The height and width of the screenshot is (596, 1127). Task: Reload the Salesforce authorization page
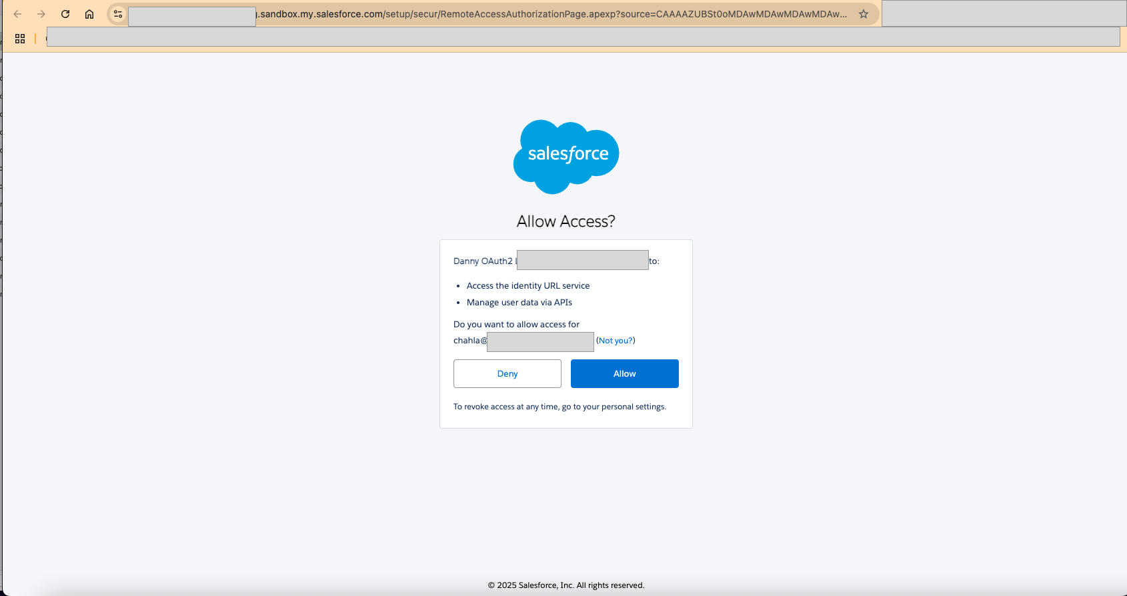[65, 14]
